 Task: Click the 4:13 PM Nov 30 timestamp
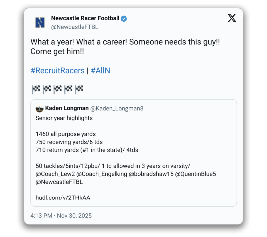point(61,216)
